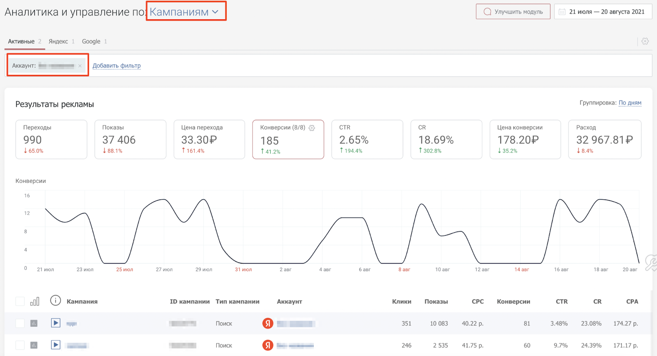This screenshot has height=356, width=657.
Task: Click the Добавить фильтр link
Action: [117, 66]
